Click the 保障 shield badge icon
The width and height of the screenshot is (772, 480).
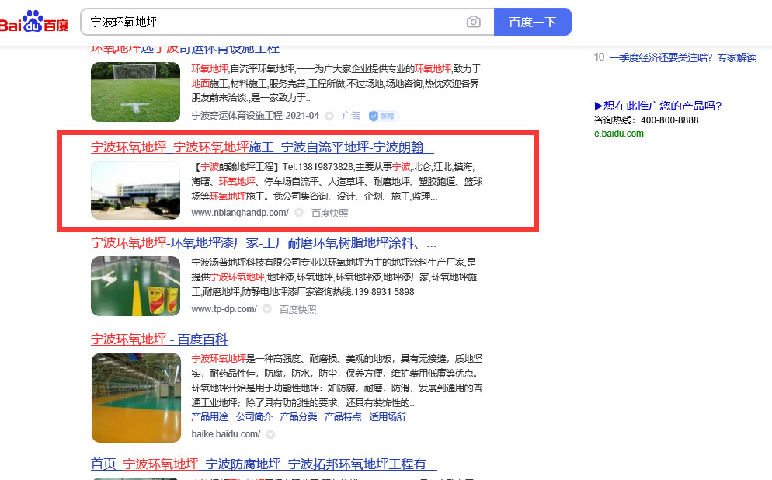click(x=383, y=116)
